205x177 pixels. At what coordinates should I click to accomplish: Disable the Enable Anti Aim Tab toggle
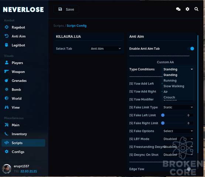[191, 49]
